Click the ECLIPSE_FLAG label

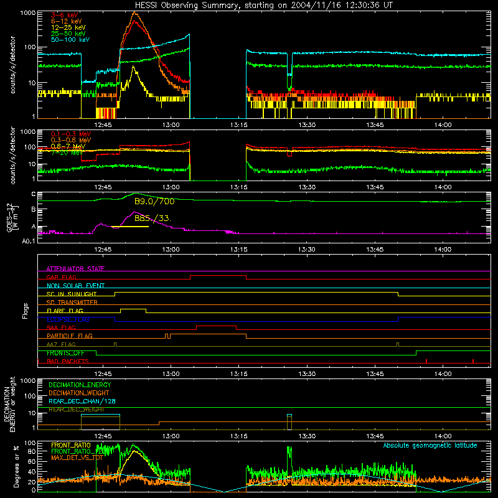68,319
